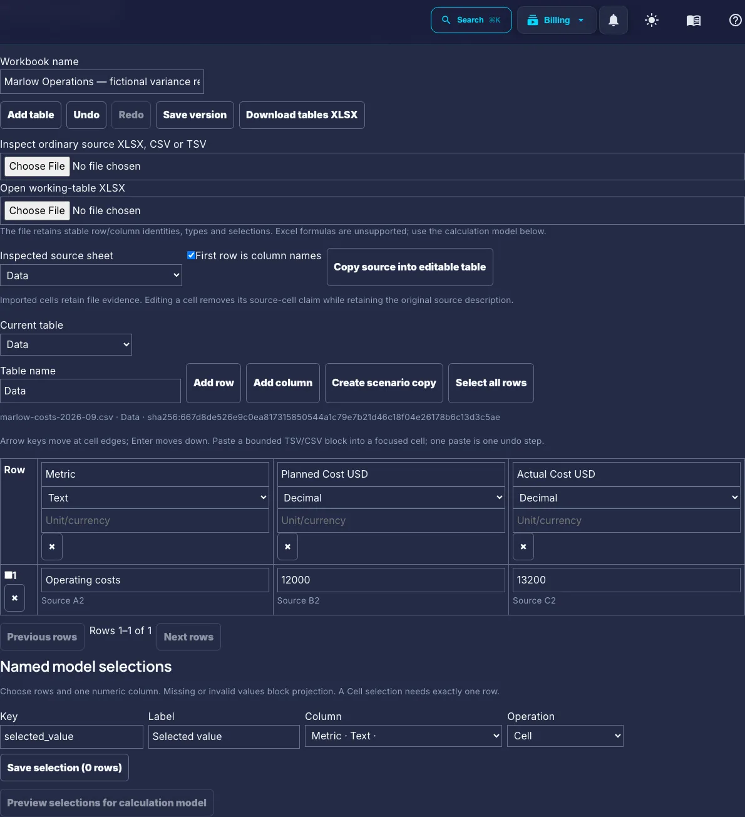This screenshot has width=745, height=817.
Task: Edit Unit/currency for Planned Cost USD
Action: (391, 520)
